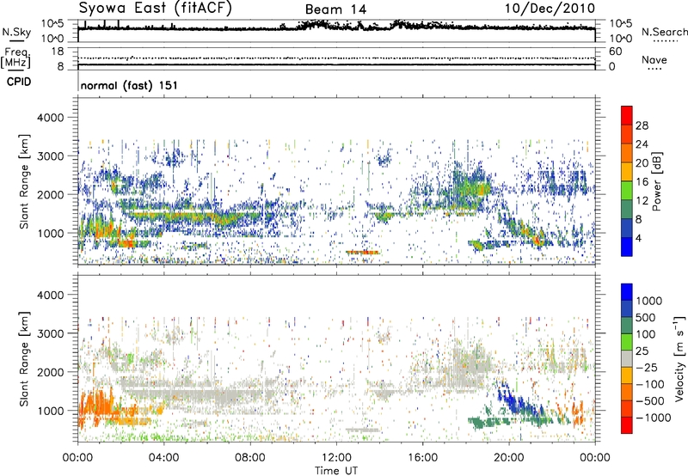This screenshot has width=688, height=476.
Task: Pick the light green 12–16 dB colorbar segment
Action: coord(627,191)
